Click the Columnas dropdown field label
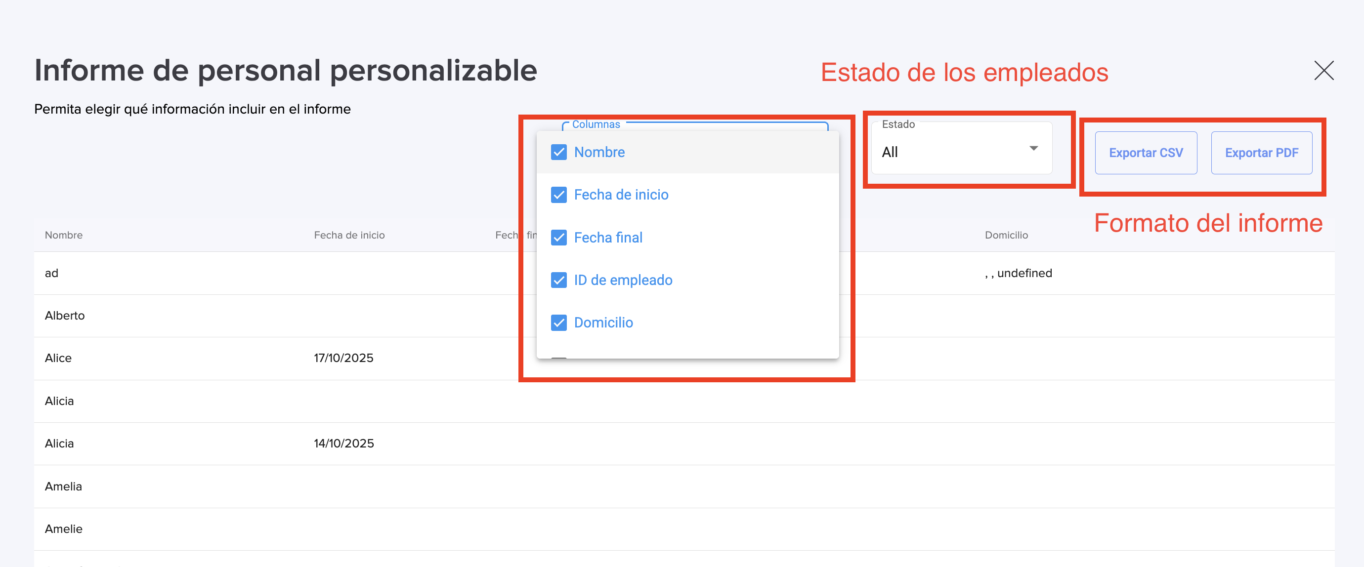This screenshot has width=1364, height=567. 596,124
